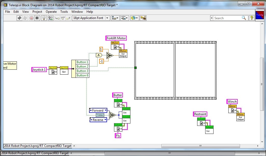
Task: Select the Forklift Motor label
Action: click(116, 38)
